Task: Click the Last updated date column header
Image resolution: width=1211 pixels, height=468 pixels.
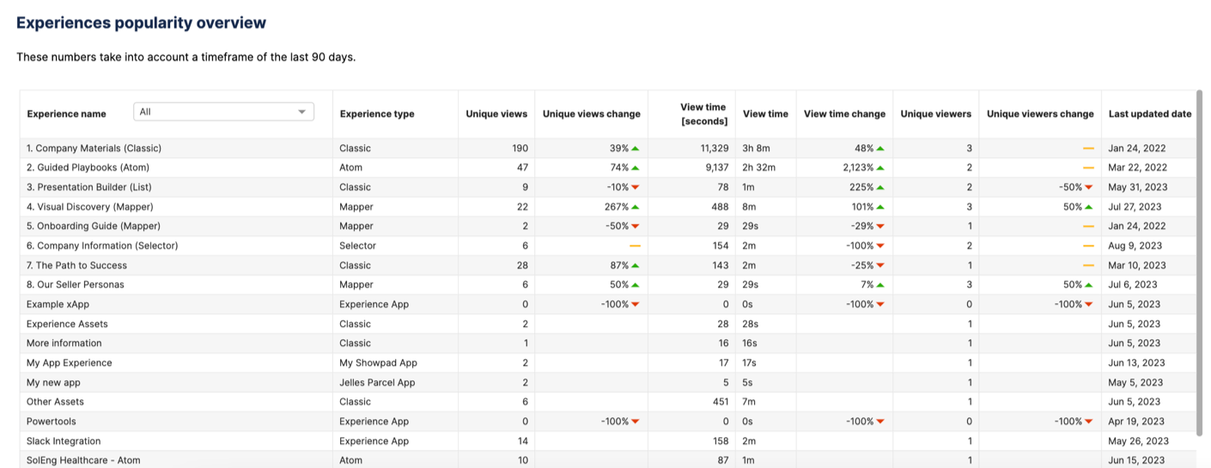Action: point(1150,113)
